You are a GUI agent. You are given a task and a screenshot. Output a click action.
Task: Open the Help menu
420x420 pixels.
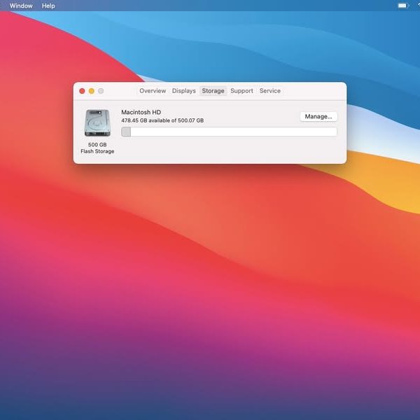click(x=48, y=6)
